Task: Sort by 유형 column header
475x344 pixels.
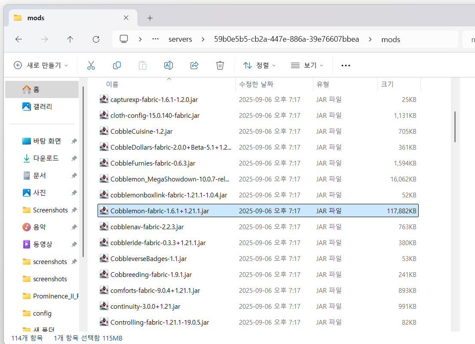Action: pos(345,84)
